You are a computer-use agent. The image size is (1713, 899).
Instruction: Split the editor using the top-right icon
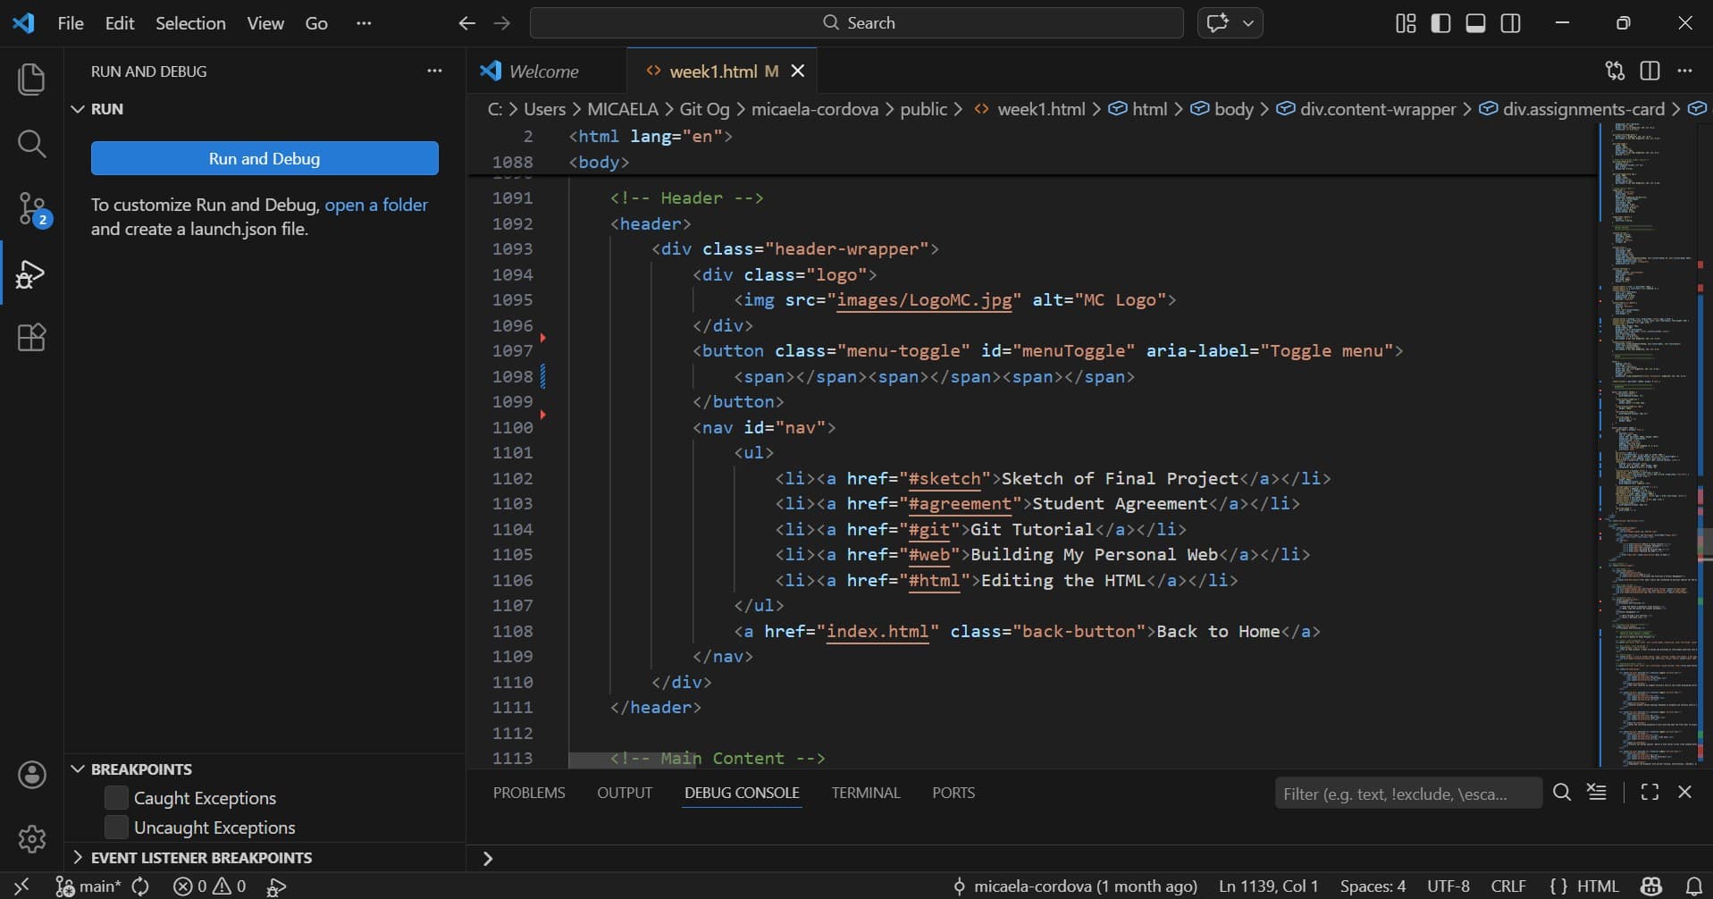[1650, 71]
